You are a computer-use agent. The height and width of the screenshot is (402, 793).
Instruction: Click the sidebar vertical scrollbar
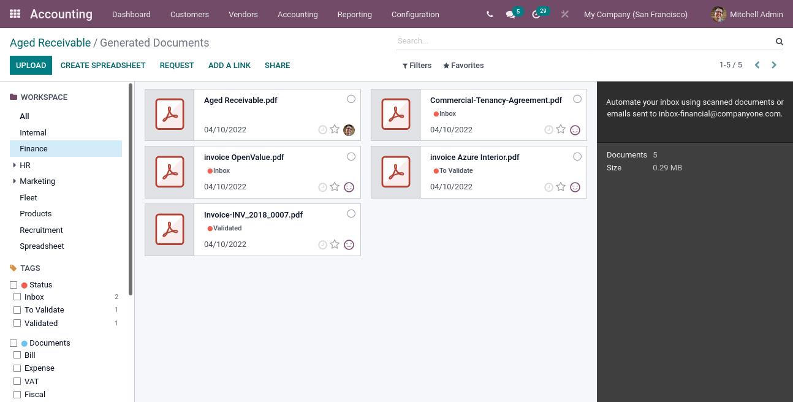131,190
